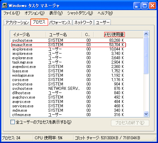Sort by the CPU column header

click(x=88, y=34)
